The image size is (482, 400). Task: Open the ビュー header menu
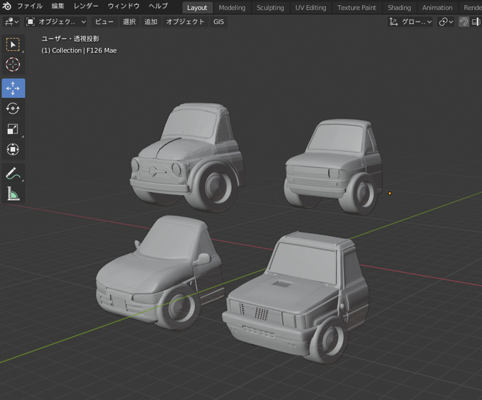click(104, 22)
